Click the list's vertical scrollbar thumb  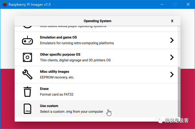[179, 92]
